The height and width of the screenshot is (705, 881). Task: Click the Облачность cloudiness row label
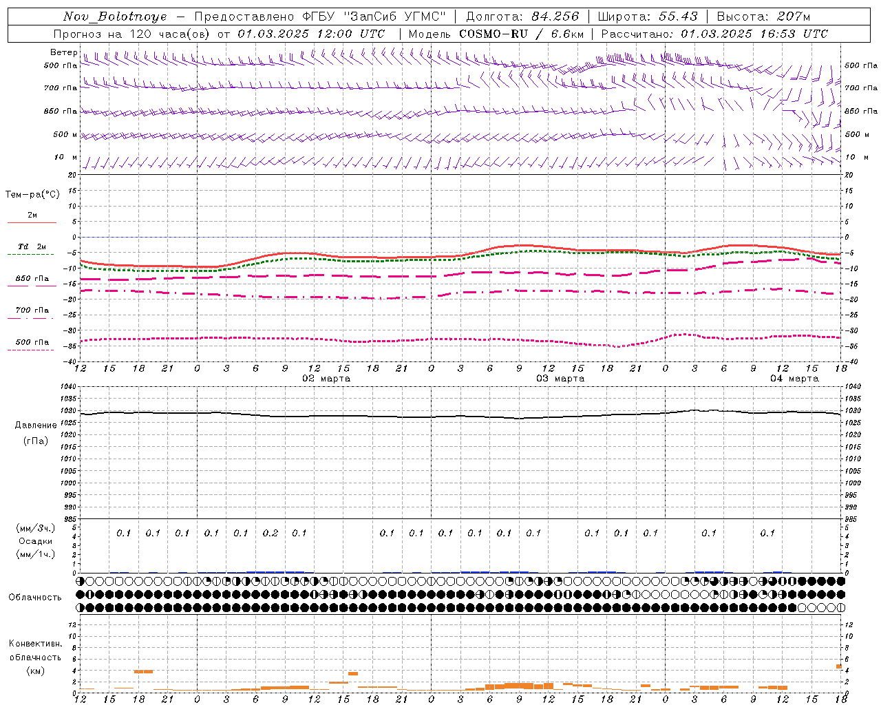(35, 597)
